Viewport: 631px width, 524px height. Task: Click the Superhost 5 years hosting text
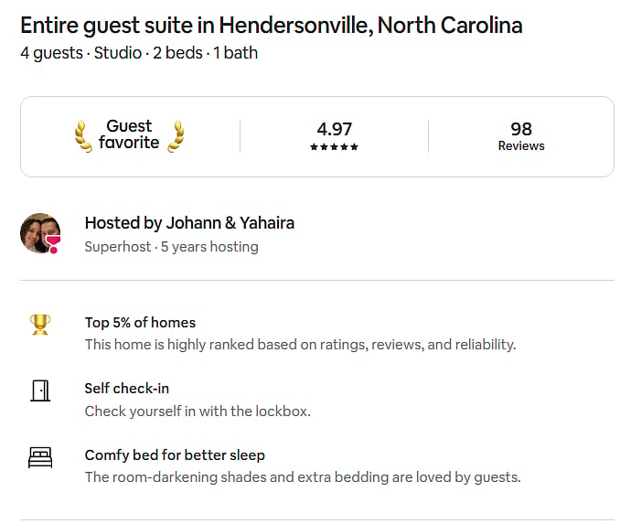pos(171,247)
